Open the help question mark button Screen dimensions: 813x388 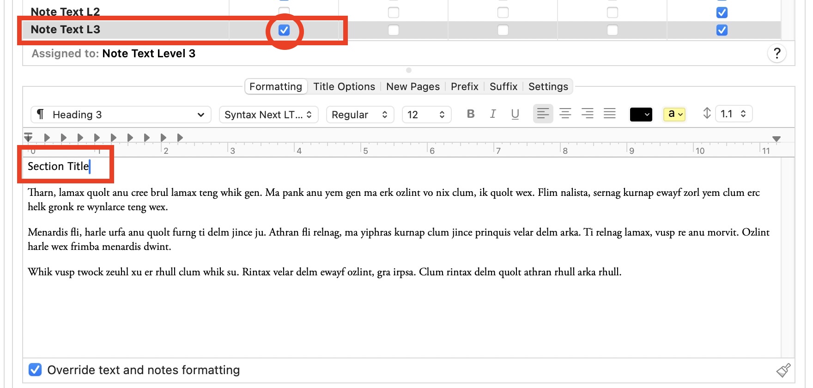777,54
